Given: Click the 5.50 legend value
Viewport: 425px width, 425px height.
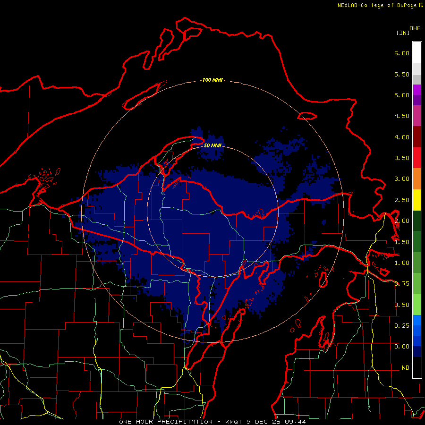Looking at the screenshot, I should click(x=402, y=74).
